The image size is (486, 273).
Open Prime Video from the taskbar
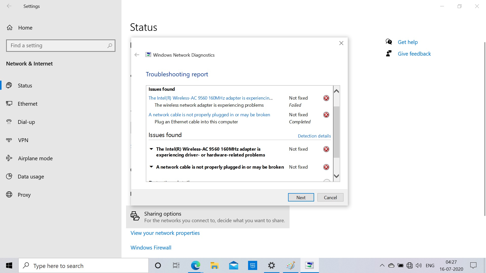click(253, 265)
